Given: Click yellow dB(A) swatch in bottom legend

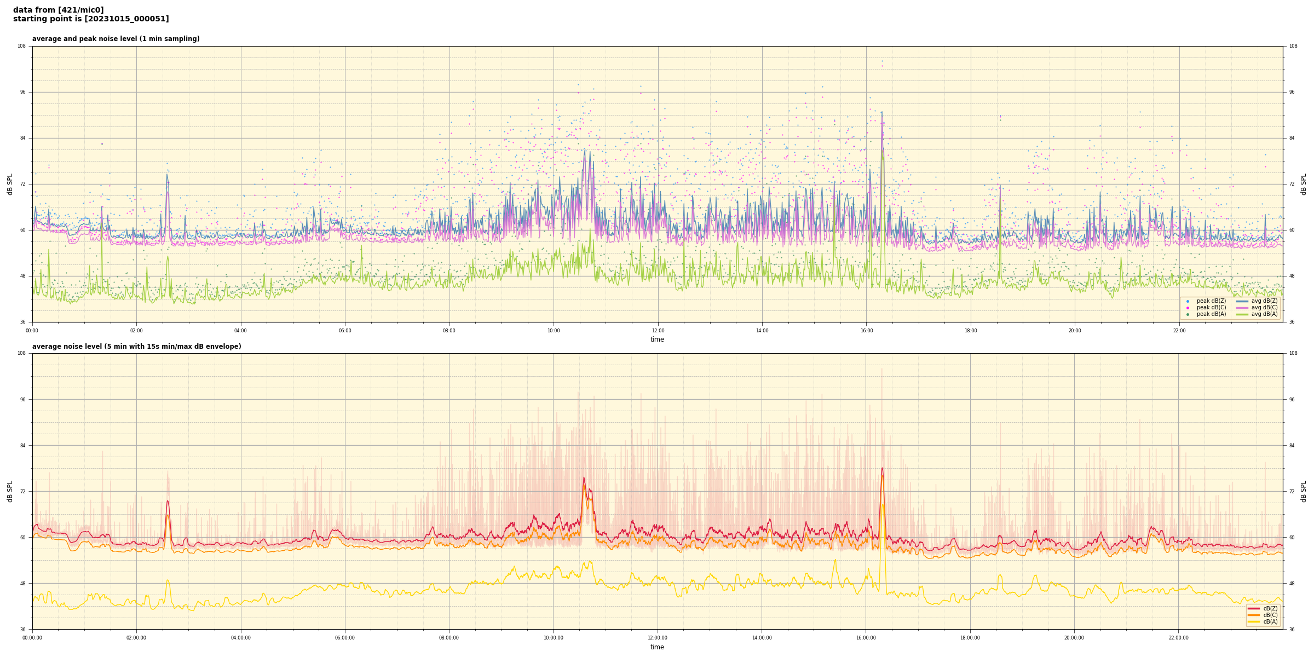Looking at the screenshot, I should (1253, 621).
